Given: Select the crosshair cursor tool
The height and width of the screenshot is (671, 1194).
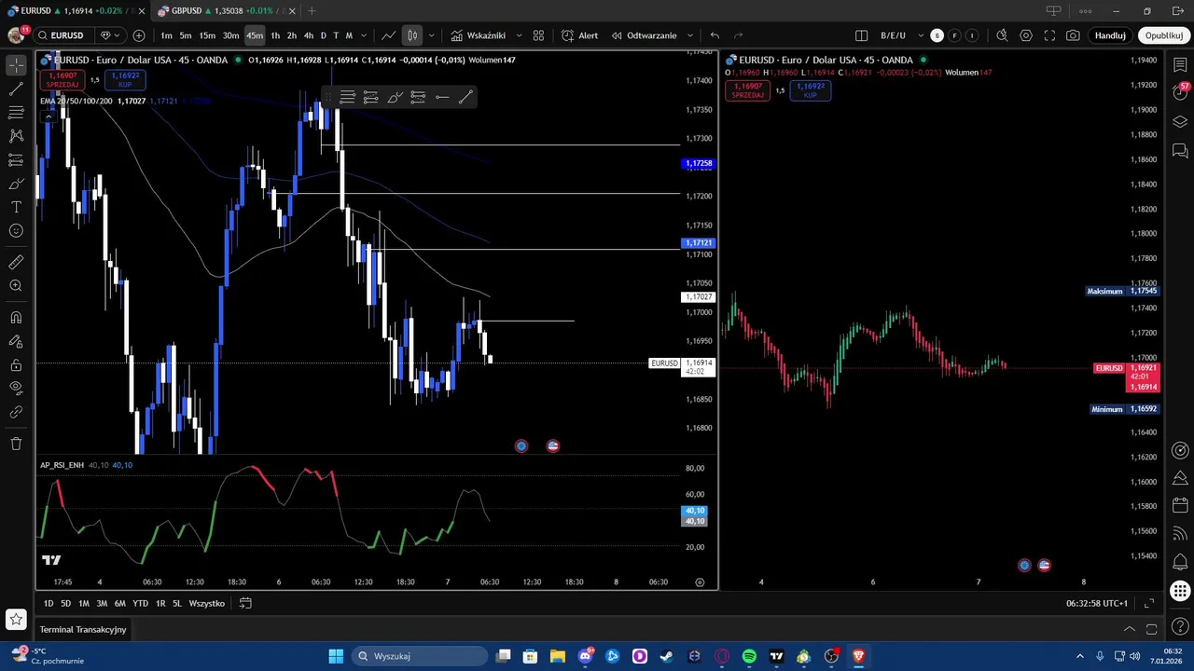Looking at the screenshot, I should point(16,65).
